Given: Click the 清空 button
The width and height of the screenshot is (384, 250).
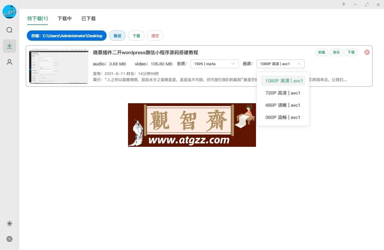Looking at the screenshot, I should [x=155, y=36].
